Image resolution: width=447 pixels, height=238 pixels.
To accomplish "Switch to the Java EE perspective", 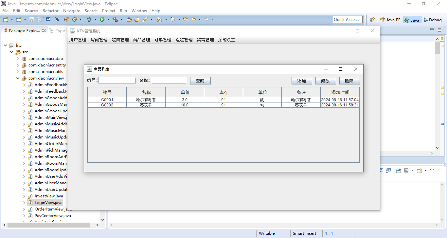I will coord(390,20).
